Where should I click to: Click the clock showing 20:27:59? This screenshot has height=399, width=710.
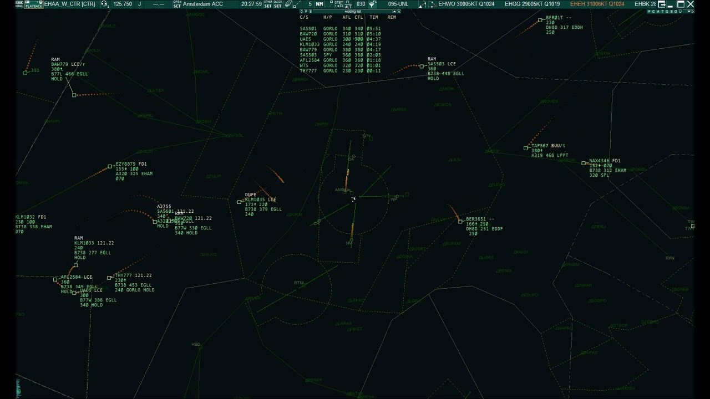pos(251,4)
